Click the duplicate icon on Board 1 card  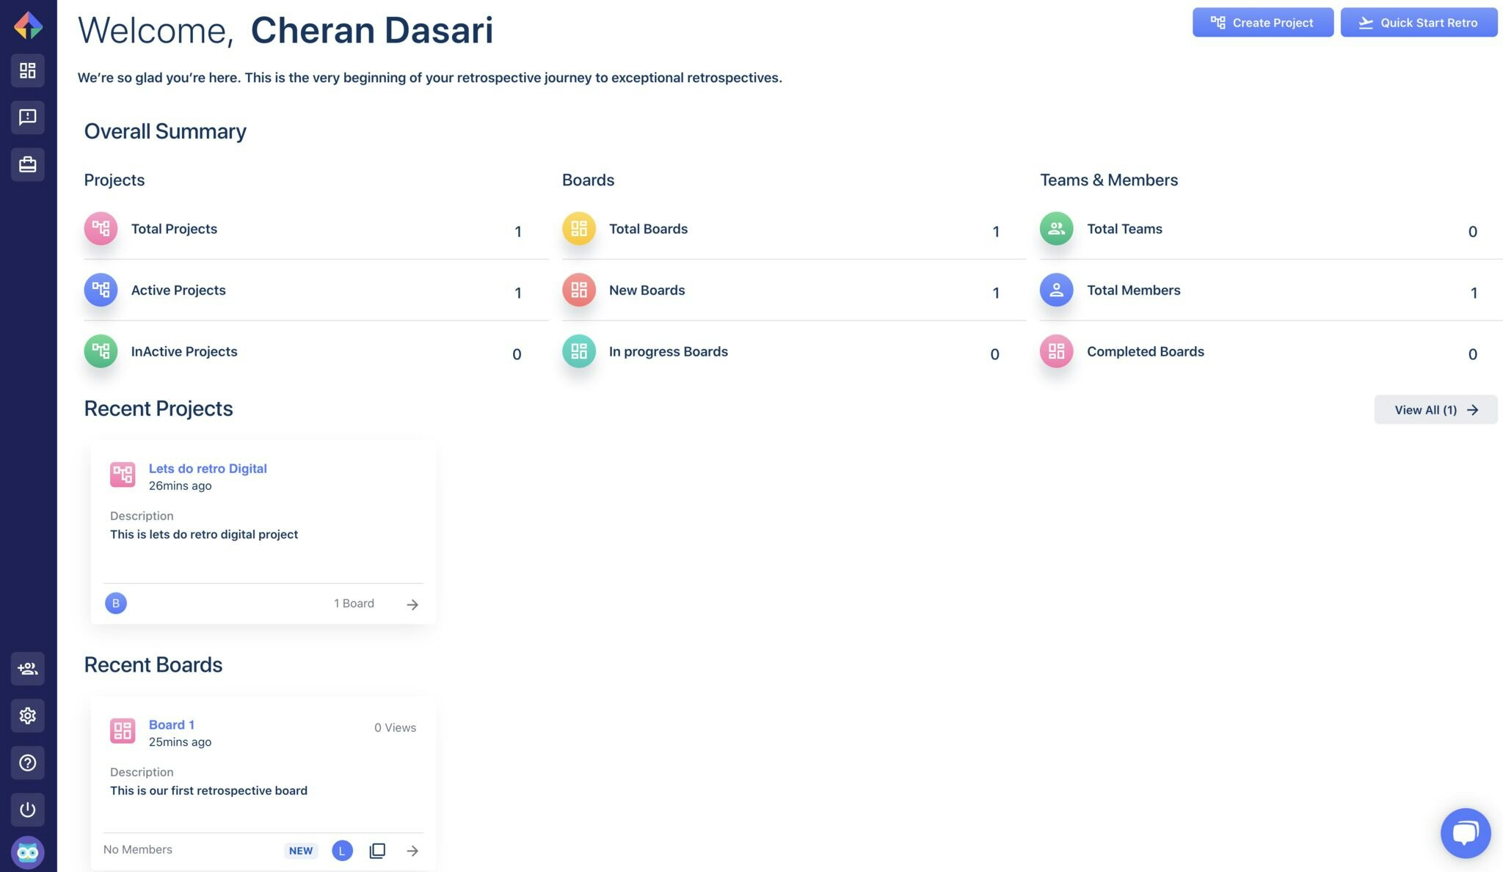pyautogui.click(x=377, y=851)
